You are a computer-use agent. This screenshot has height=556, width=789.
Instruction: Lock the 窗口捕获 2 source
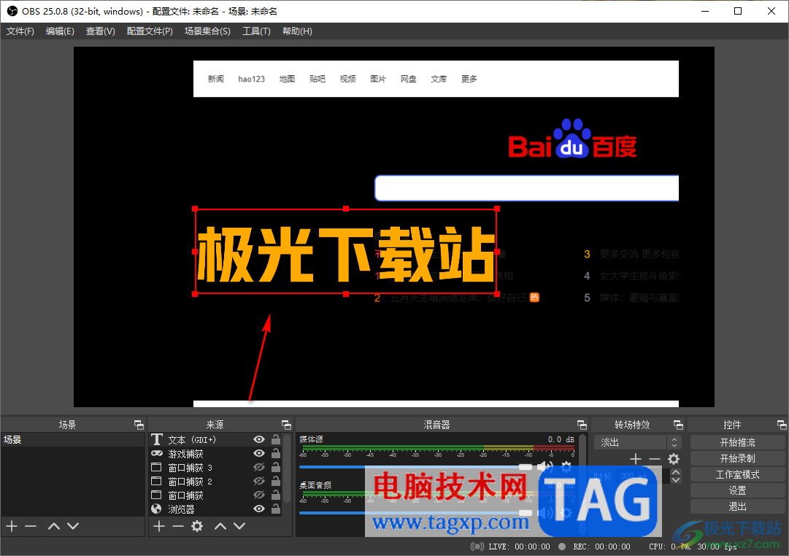(276, 481)
